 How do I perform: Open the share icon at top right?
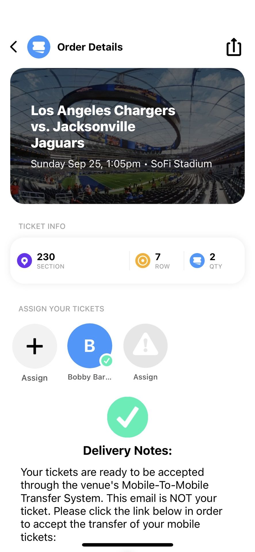click(x=233, y=47)
